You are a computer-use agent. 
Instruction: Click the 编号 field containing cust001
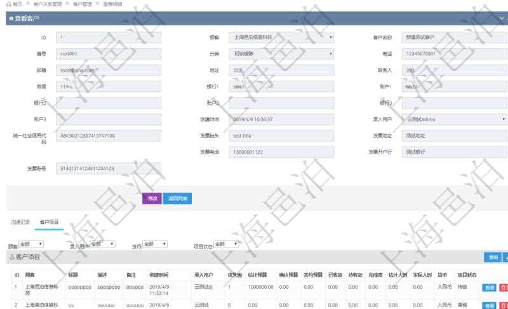[x=109, y=54]
